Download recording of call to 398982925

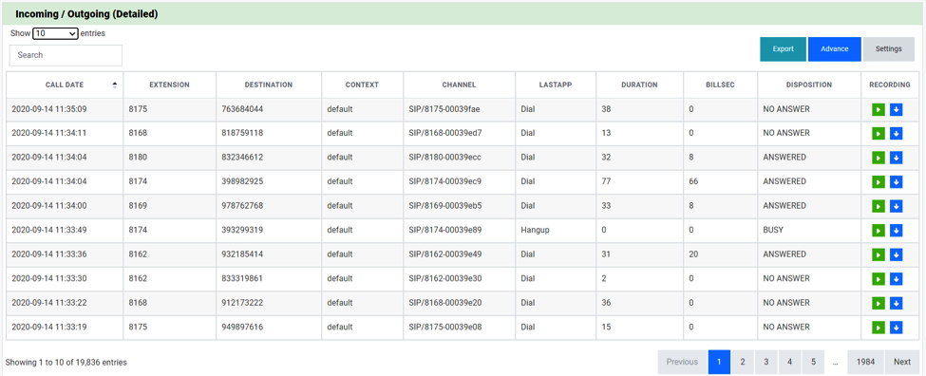click(896, 181)
